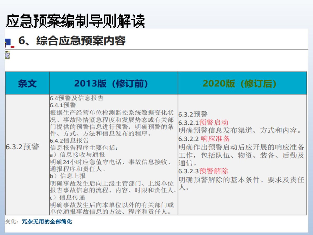313x235 pixels.
Task: Click the 6.4.1预警 line in 2013 column
Action: [63, 105]
